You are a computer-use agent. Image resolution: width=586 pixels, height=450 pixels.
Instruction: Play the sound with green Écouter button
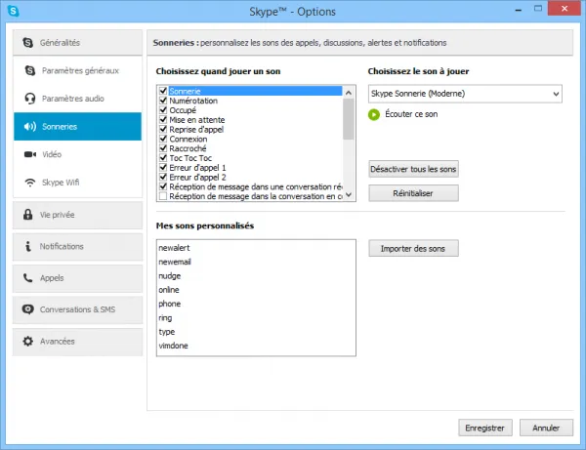374,114
